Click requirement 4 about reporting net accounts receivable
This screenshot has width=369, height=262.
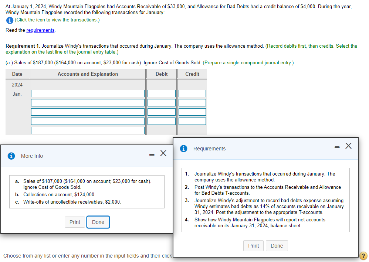coord(260,222)
